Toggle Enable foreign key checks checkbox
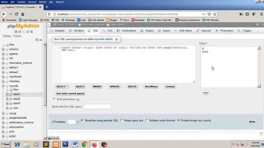 [179, 120]
